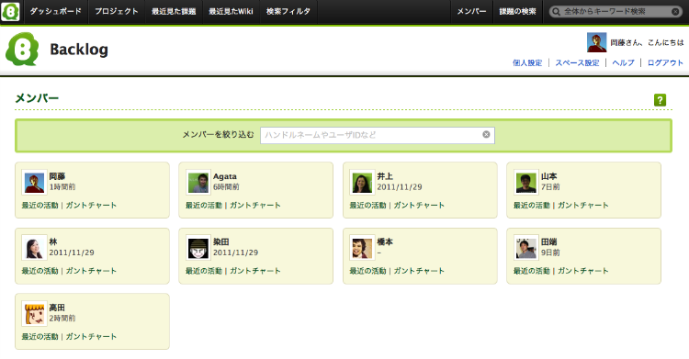Image resolution: width=689 pixels, height=359 pixels.
Task: Open ガントチャート for 井上
Action: [419, 205]
